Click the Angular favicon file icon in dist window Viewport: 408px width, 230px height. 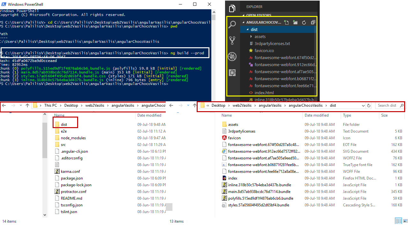tap(224, 138)
